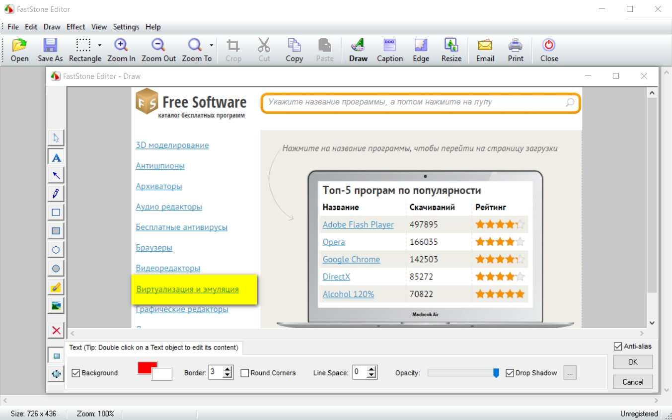Open the Edit menu
Image resolution: width=672 pixels, height=420 pixels.
click(x=31, y=27)
